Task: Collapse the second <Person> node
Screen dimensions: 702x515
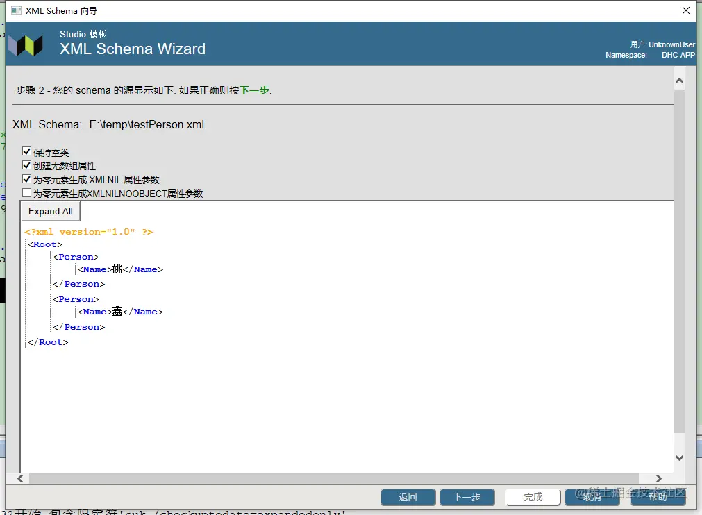Action: pyautogui.click(x=76, y=299)
